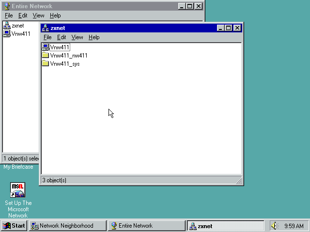This screenshot has width=310, height=232.
Task: Switch to Entire Network taskbar button
Action: click(x=146, y=226)
